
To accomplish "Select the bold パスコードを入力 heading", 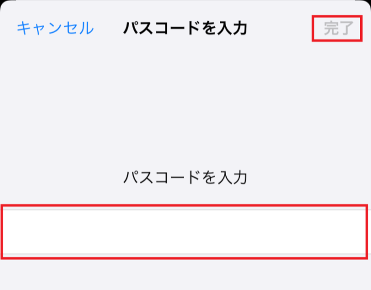I will pos(185,28).
